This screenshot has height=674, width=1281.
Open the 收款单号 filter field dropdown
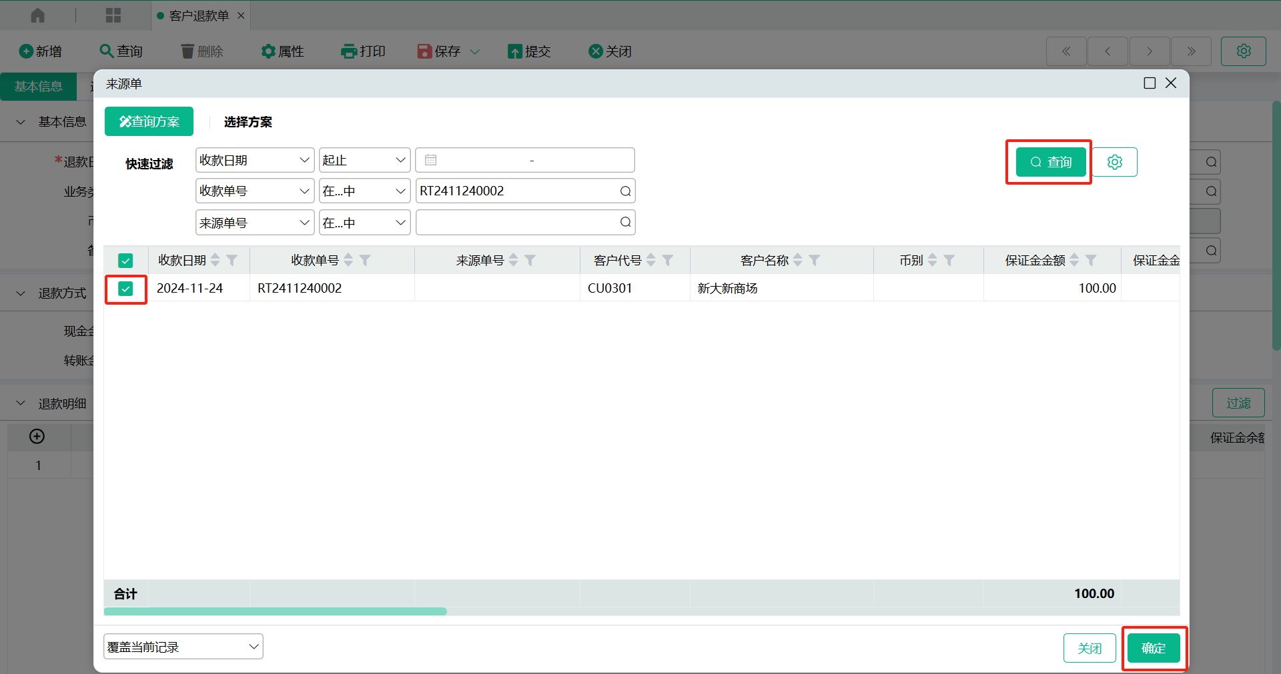(x=255, y=191)
